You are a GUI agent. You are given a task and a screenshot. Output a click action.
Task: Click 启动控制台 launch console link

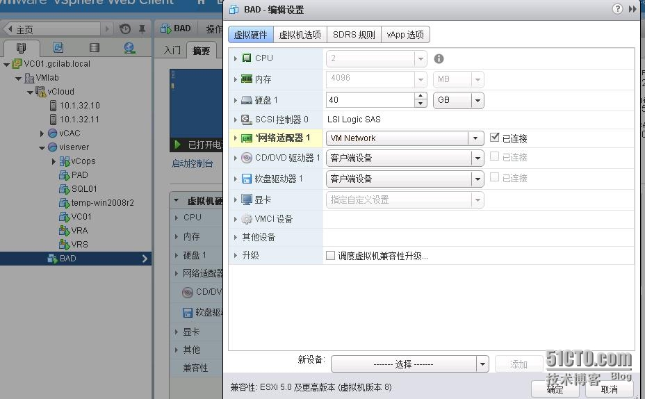(192, 164)
